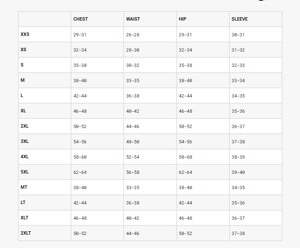This screenshot has width=300, height=248.
Task: Click the hip measurement for size 3XL
Action: pos(185,142)
